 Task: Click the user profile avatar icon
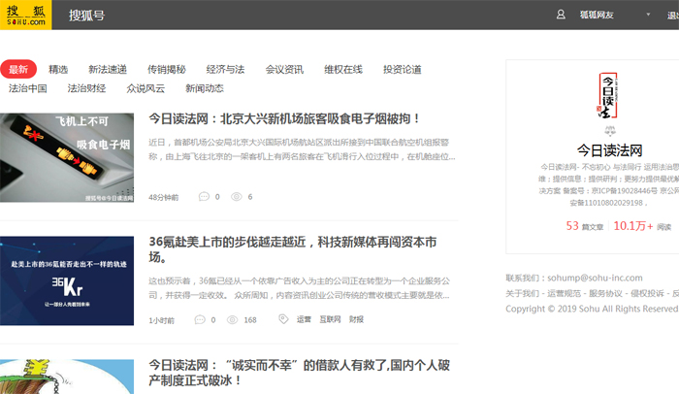pos(561,15)
